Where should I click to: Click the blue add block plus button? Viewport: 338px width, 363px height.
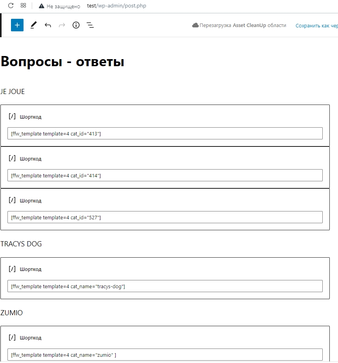[17, 25]
